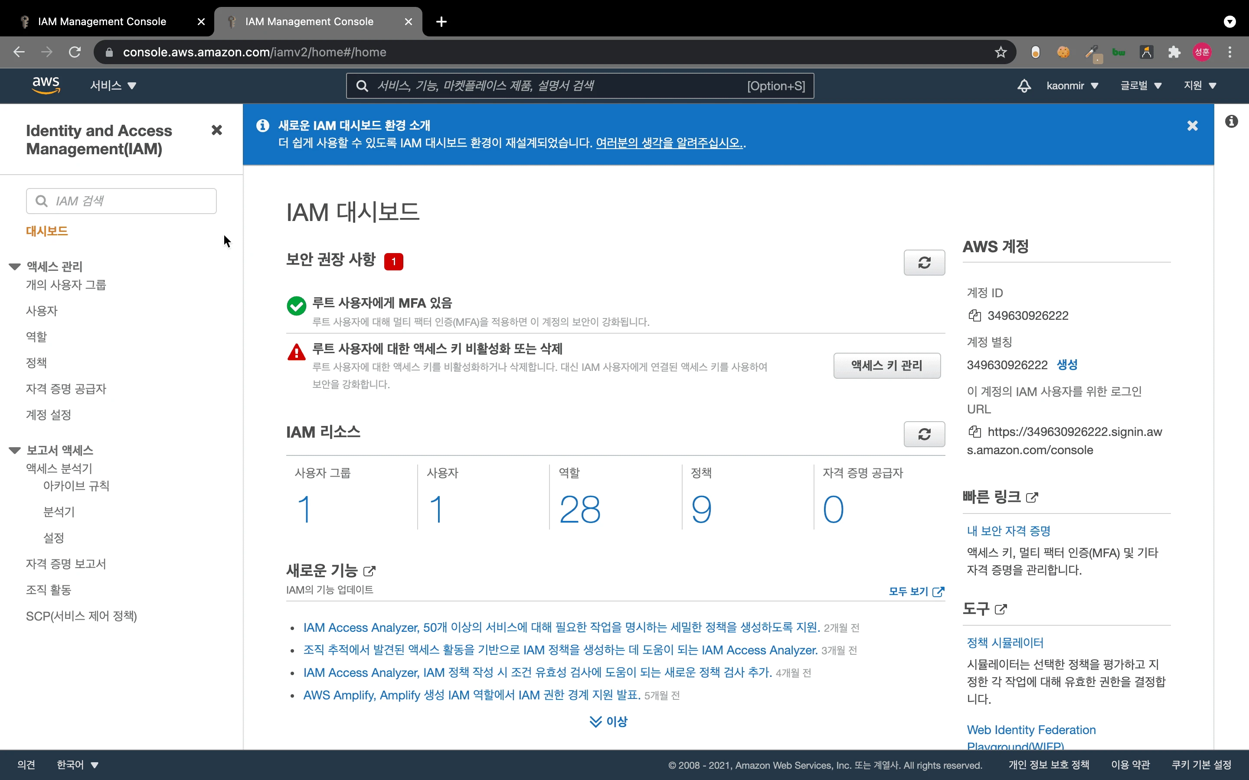The width and height of the screenshot is (1249, 780).
Task: Open the 한국어 language dropdown
Action: (78, 764)
